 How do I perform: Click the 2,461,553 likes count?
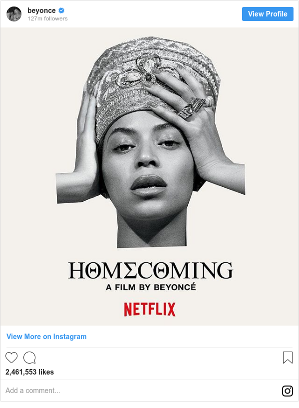point(29,372)
